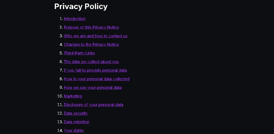Go to the Data security section
The image size is (274, 134).
tap(76, 113)
